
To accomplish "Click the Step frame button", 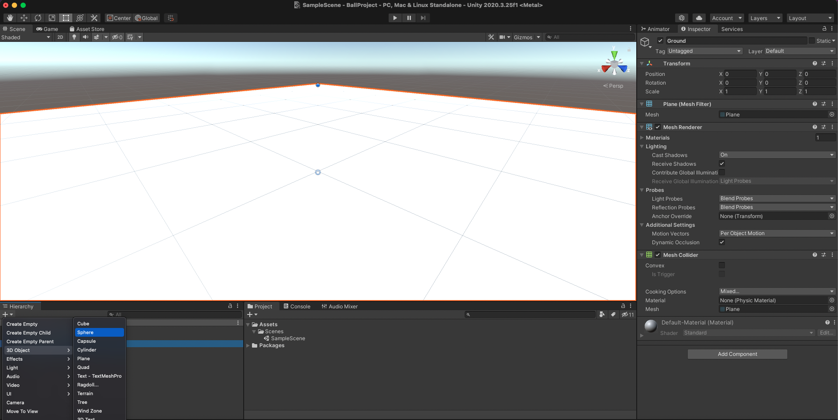I will [423, 18].
